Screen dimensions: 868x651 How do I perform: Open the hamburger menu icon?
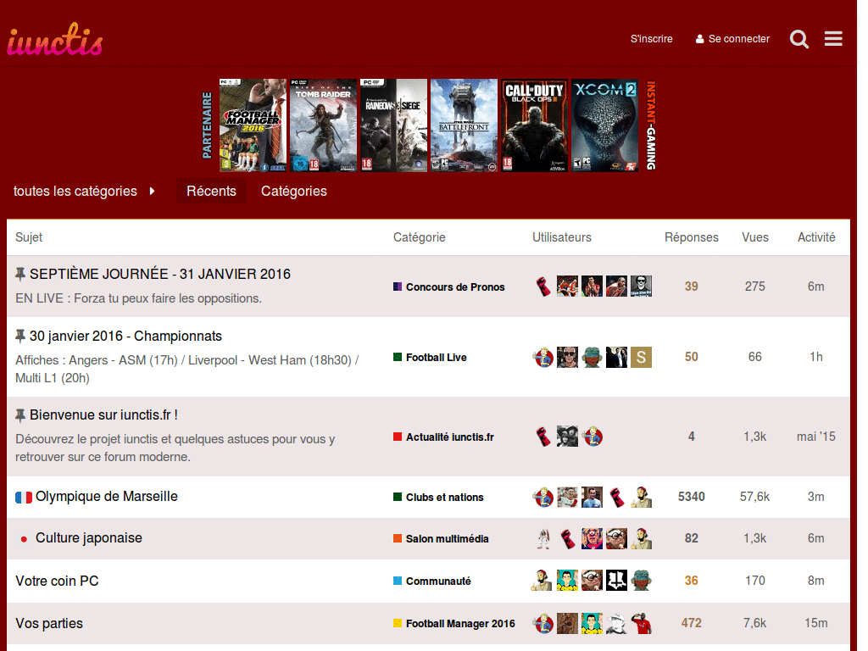833,39
